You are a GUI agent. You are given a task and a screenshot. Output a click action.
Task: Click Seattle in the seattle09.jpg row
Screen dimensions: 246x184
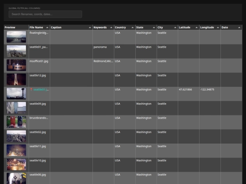click(x=162, y=104)
